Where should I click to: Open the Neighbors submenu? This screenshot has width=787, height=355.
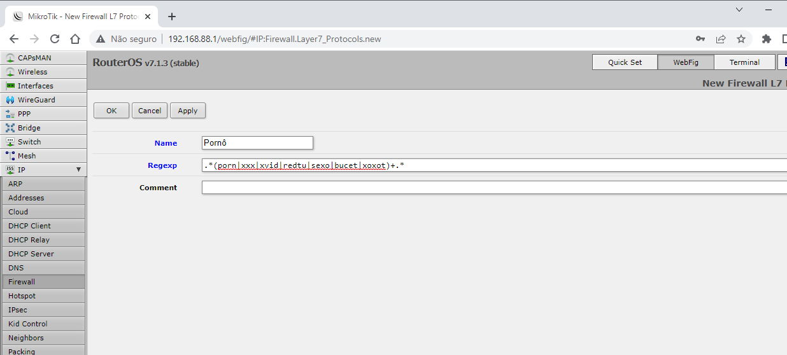point(43,338)
